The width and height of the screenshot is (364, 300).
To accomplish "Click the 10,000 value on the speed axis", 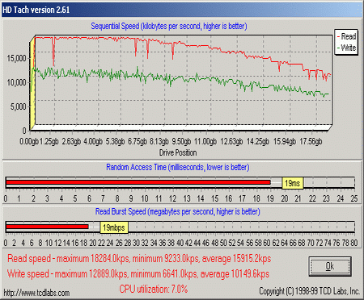I will [16, 82].
